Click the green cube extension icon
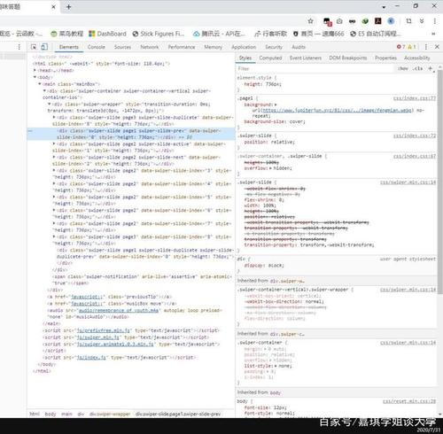443x434 pixels. point(365,21)
